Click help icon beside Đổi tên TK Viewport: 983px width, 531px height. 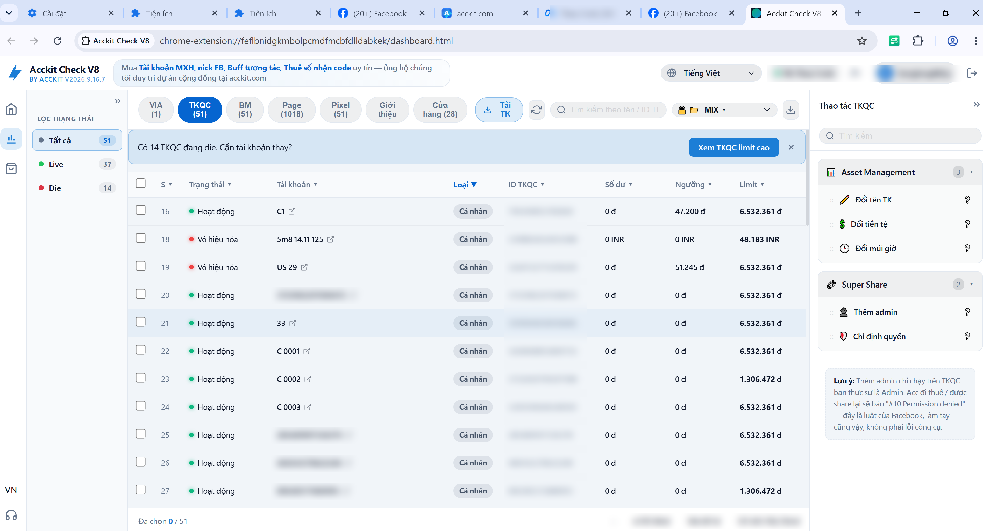coord(967,200)
